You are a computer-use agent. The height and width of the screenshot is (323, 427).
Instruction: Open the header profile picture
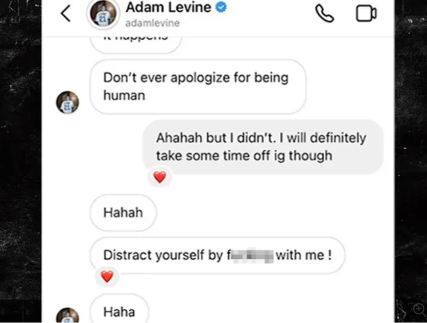pos(103,14)
